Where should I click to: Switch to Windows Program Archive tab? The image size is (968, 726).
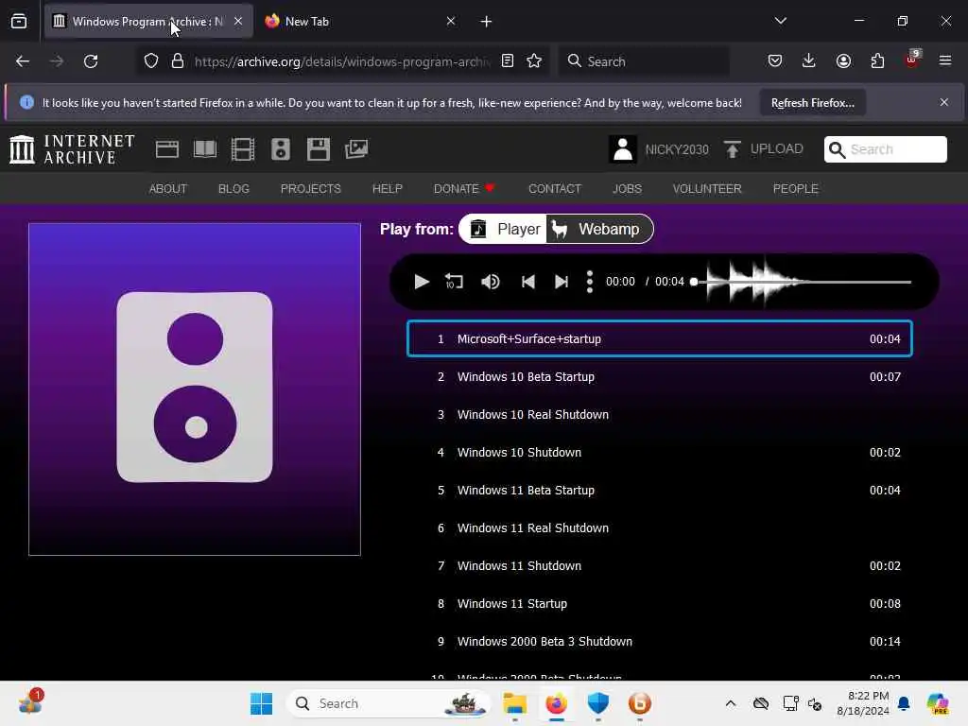pyautogui.click(x=148, y=22)
